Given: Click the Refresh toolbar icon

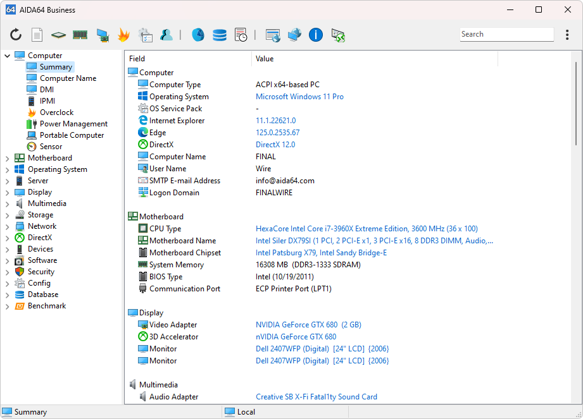Looking at the screenshot, I should [x=16, y=35].
